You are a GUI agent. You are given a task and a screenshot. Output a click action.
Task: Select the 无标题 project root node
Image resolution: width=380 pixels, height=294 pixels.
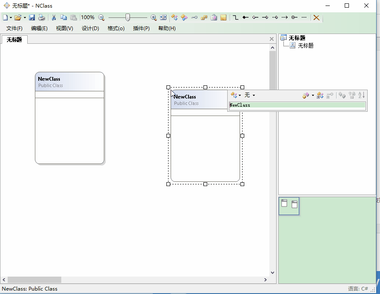coord(297,38)
